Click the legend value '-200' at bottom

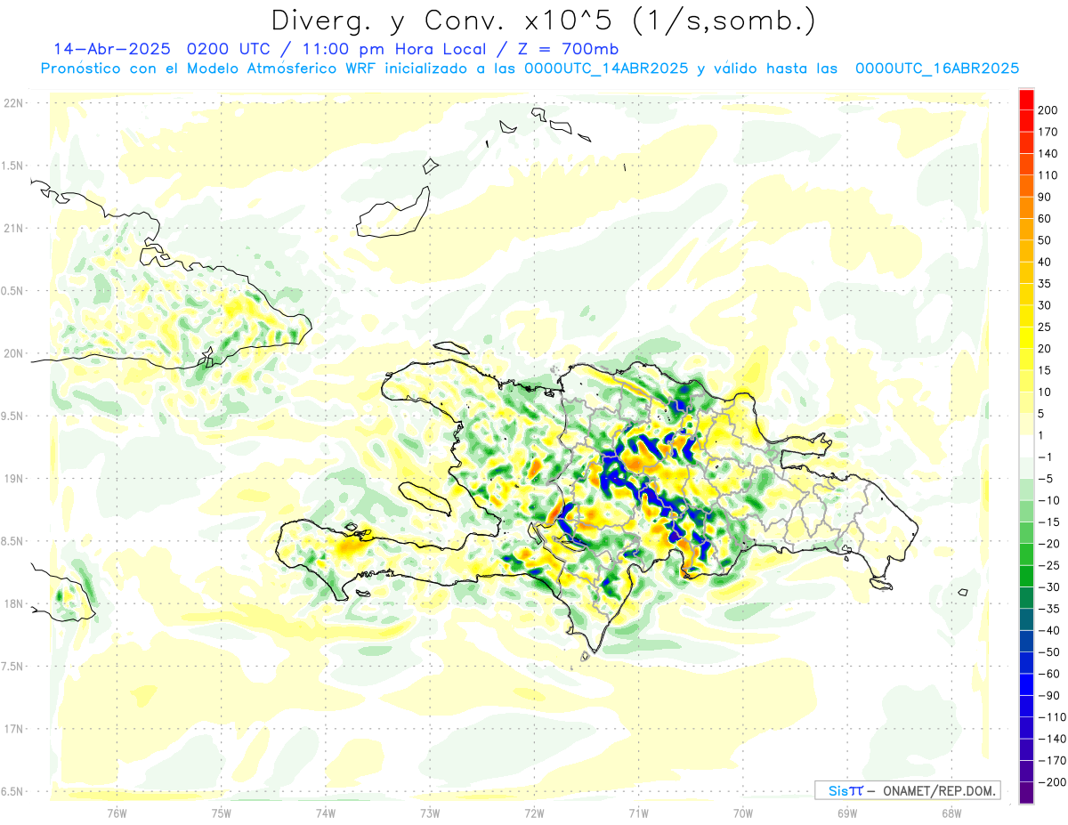[1051, 782]
